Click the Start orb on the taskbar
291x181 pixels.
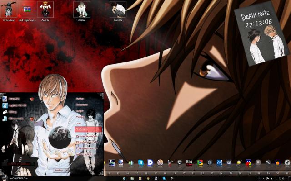[x=4, y=178]
